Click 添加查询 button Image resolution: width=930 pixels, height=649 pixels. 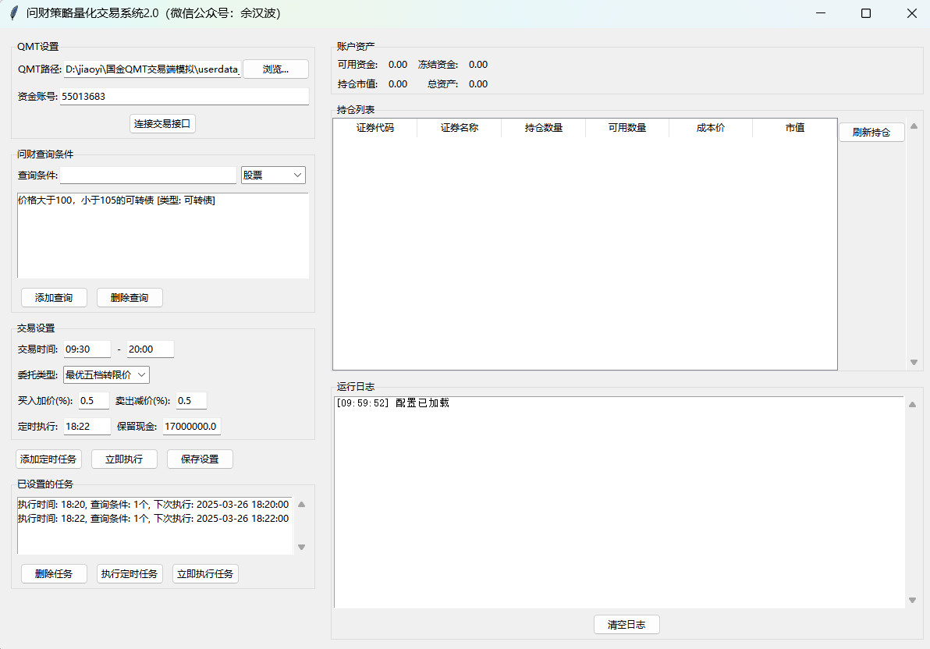pyautogui.click(x=54, y=298)
